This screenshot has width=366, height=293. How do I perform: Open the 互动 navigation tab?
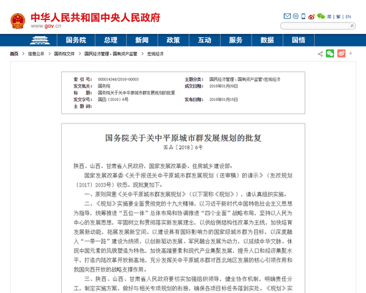click(x=205, y=40)
